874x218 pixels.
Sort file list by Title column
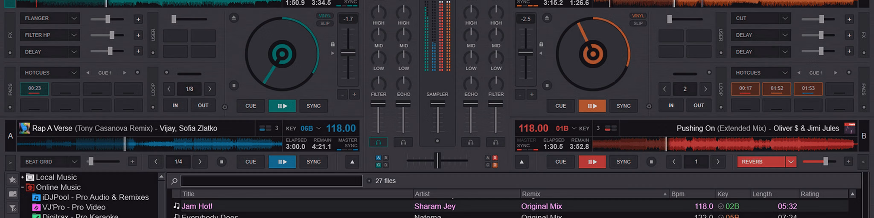(297, 194)
